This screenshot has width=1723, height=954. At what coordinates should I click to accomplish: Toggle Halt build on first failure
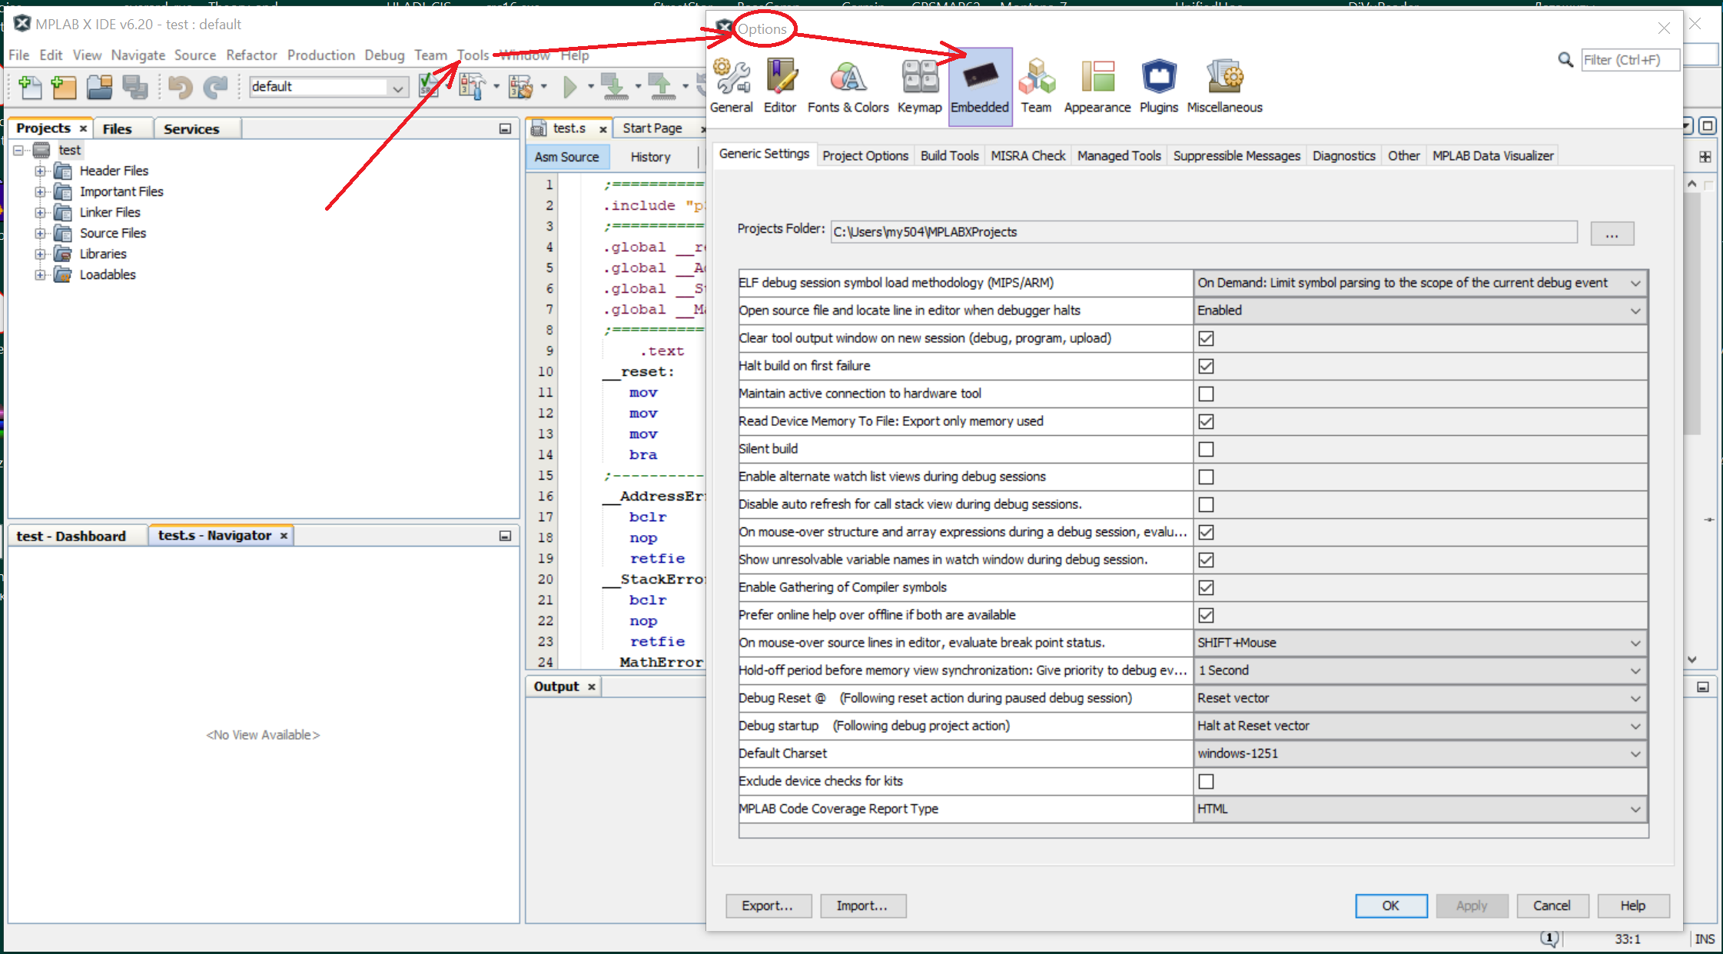coord(1206,366)
